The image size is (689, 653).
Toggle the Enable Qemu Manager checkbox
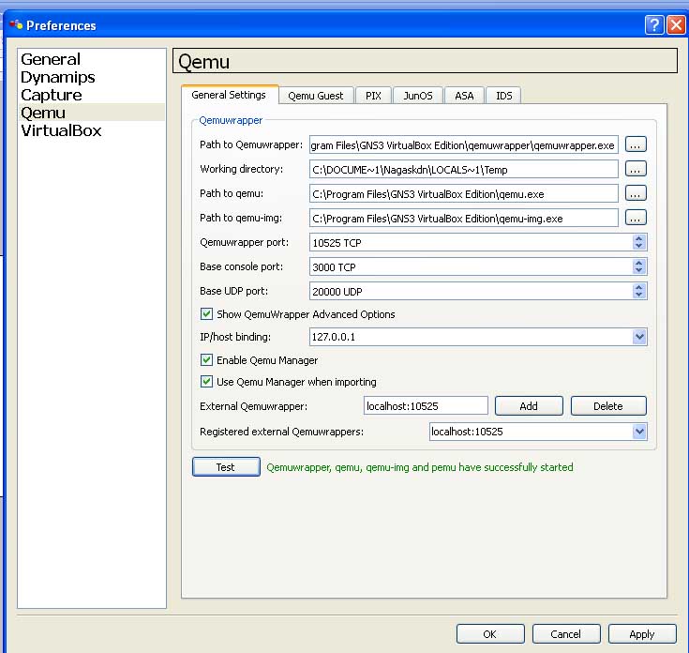click(x=206, y=360)
